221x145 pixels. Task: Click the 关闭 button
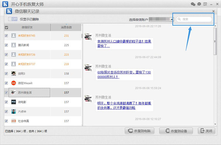(x=207, y=131)
